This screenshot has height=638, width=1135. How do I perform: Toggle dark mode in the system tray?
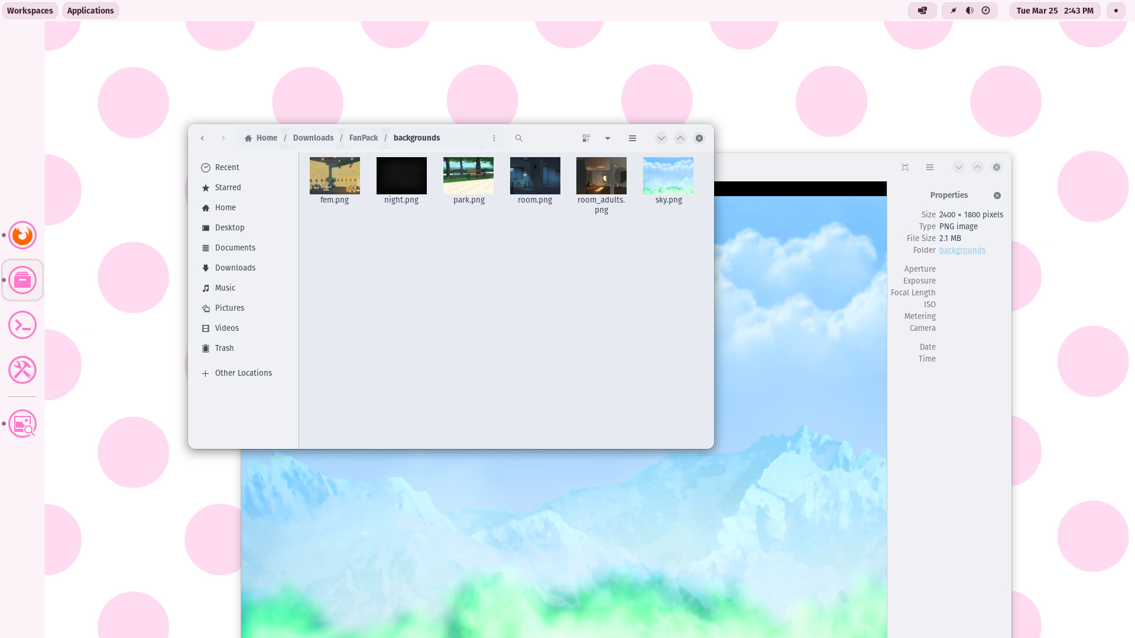[x=969, y=10]
